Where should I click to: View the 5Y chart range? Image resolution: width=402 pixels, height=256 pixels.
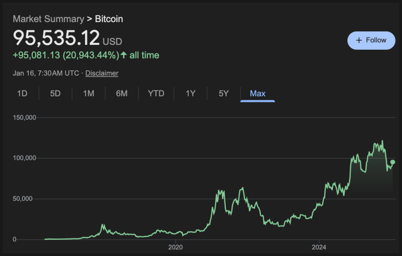click(x=223, y=94)
